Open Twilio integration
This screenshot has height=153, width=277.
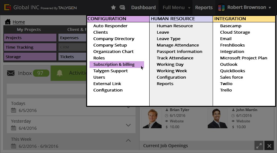(x=226, y=84)
